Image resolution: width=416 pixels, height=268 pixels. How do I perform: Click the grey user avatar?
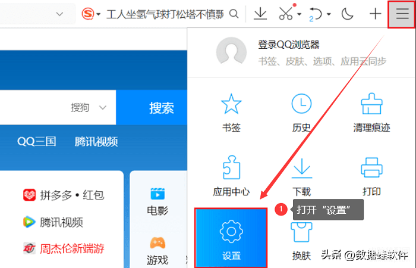(x=231, y=52)
